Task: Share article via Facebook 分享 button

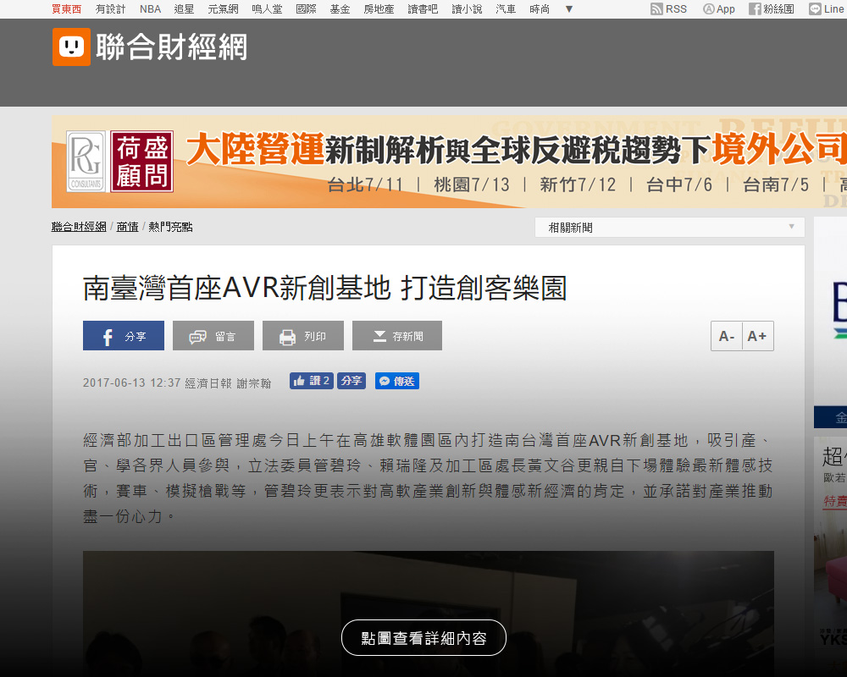Action: pyautogui.click(x=124, y=336)
